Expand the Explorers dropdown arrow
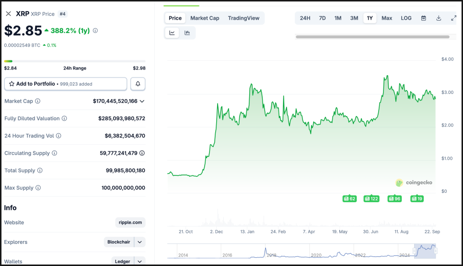Image resolution: width=463 pixels, height=266 pixels. pyautogui.click(x=139, y=242)
